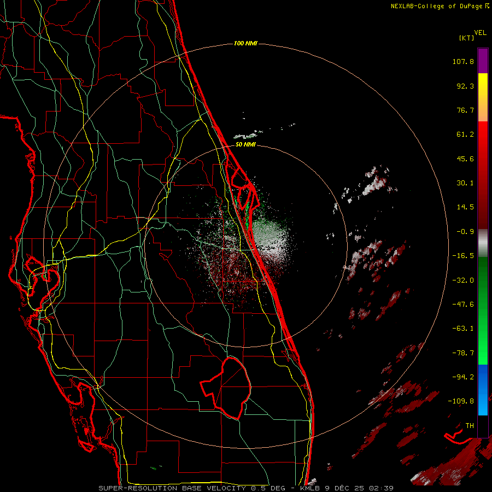
Task: Click the purple segment of velocity color bar
Action: click(x=483, y=61)
